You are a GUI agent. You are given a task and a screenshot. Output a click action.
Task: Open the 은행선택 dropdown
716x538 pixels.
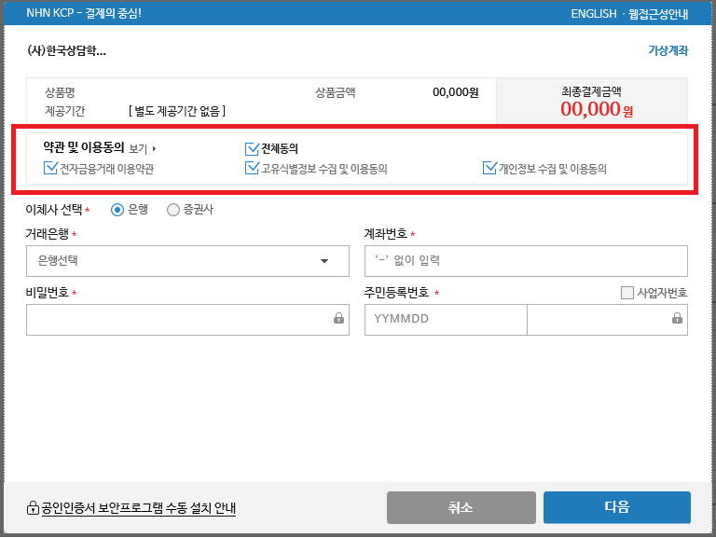187,261
